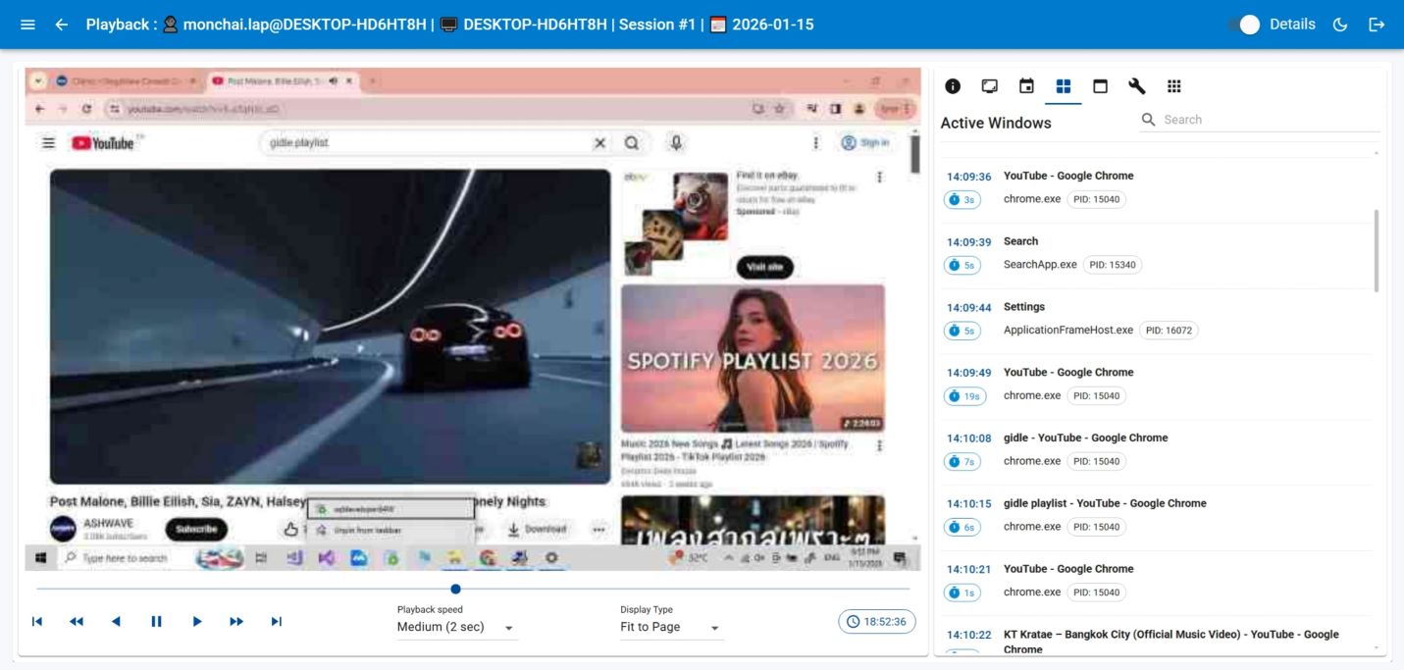
Task: Open the calendar panel icon
Action: pos(1025,86)
